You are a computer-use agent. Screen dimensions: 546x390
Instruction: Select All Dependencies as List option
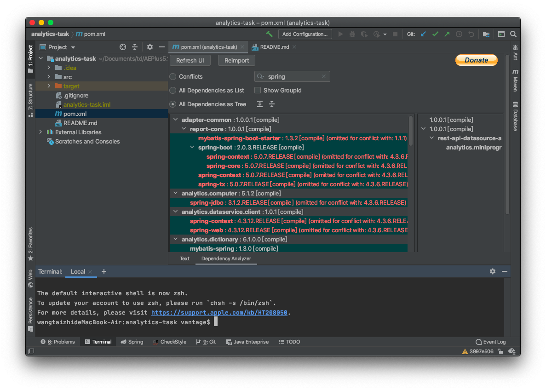(173, 91)
